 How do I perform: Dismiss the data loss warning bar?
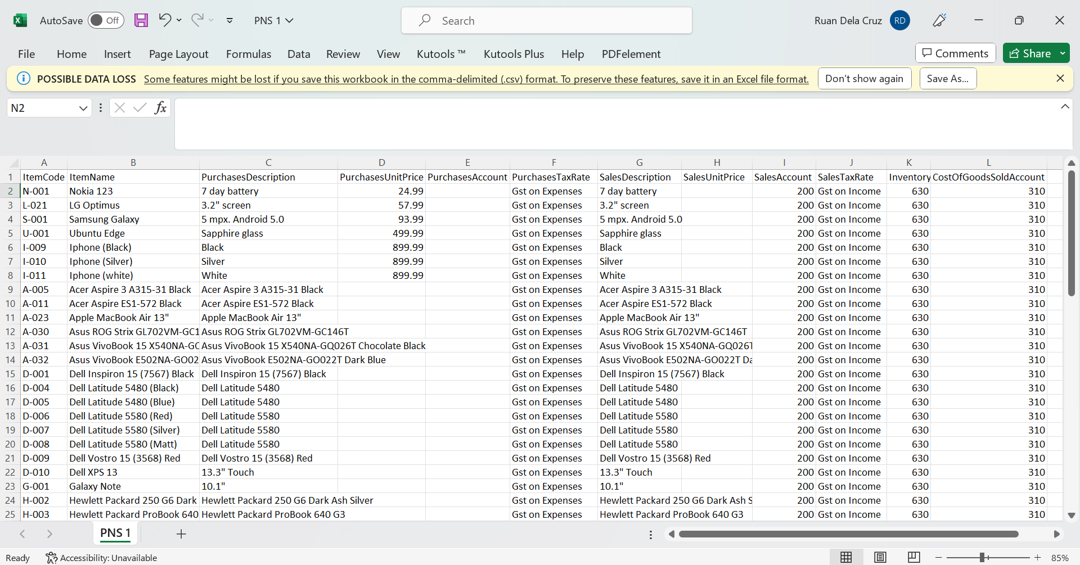pos(1060,79)
